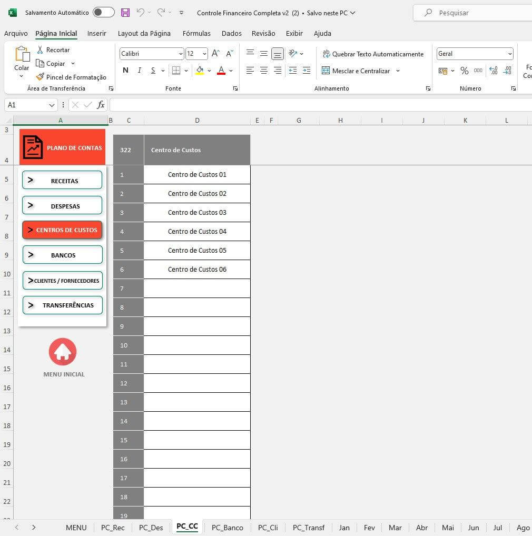This screenshot has height=536, width=532.
Task: Open the Geral number format dropdown
Action: (509, 53)
